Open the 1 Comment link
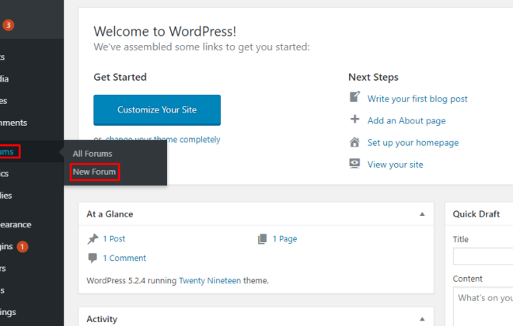This screenshot has width=513, height=326. click(124, 258)
